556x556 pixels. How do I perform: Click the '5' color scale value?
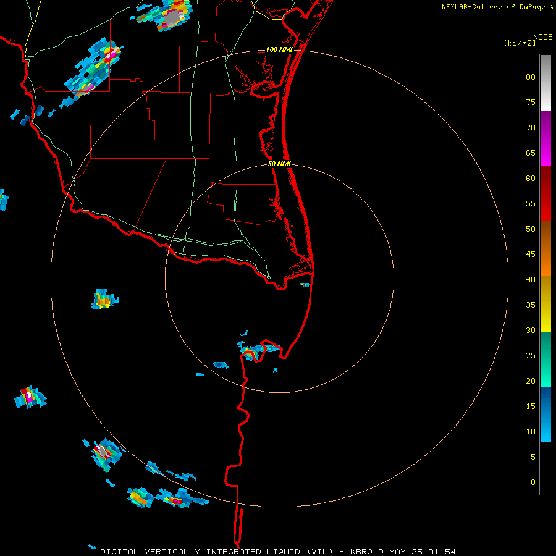pos(533,457)
